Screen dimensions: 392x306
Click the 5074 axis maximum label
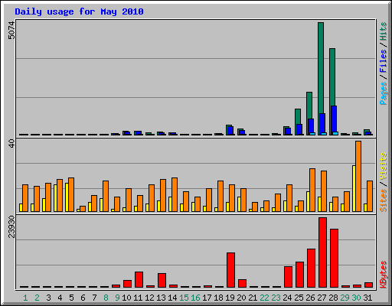tap(11, 31)
